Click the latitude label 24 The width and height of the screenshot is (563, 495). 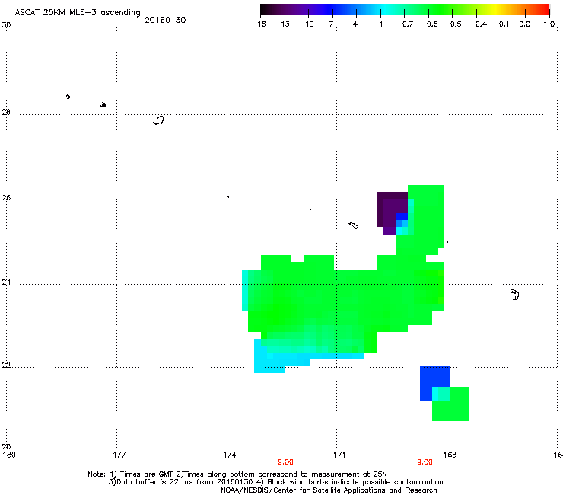click(6, 283)
